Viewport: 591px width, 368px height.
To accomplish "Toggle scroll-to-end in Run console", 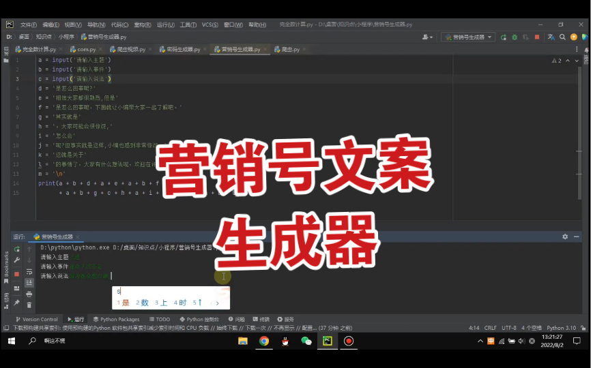I will [x=29, y=283].
